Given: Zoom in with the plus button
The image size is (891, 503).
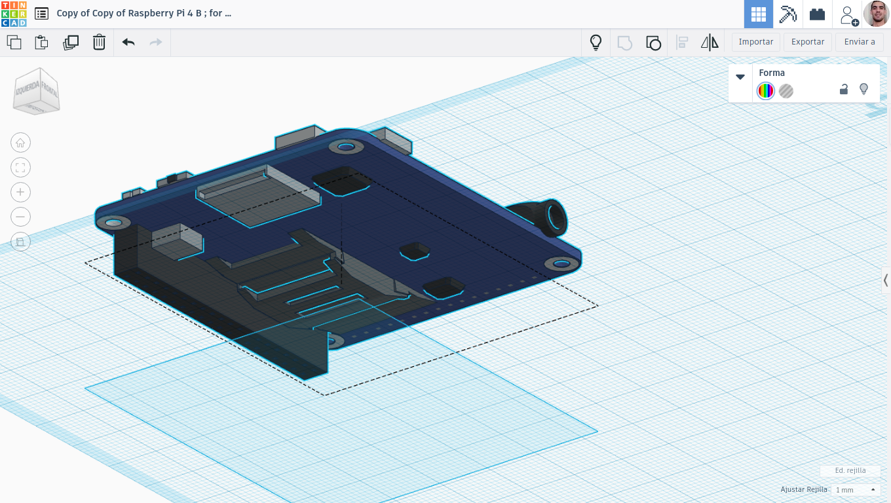Looking at the screenshot, I should click(20, 192).
